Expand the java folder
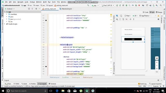The height and width of the screenshot is (93, 166). click(7, 17)
